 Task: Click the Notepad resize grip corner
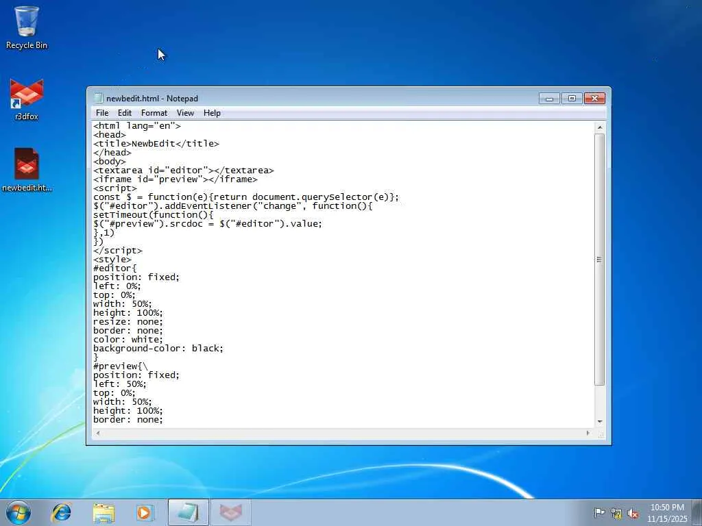pos(601,434)
